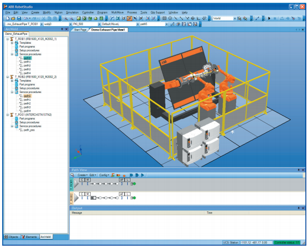Collapse Service procedures under T_ROB2

pyautogui.click(x=12, y=92)
